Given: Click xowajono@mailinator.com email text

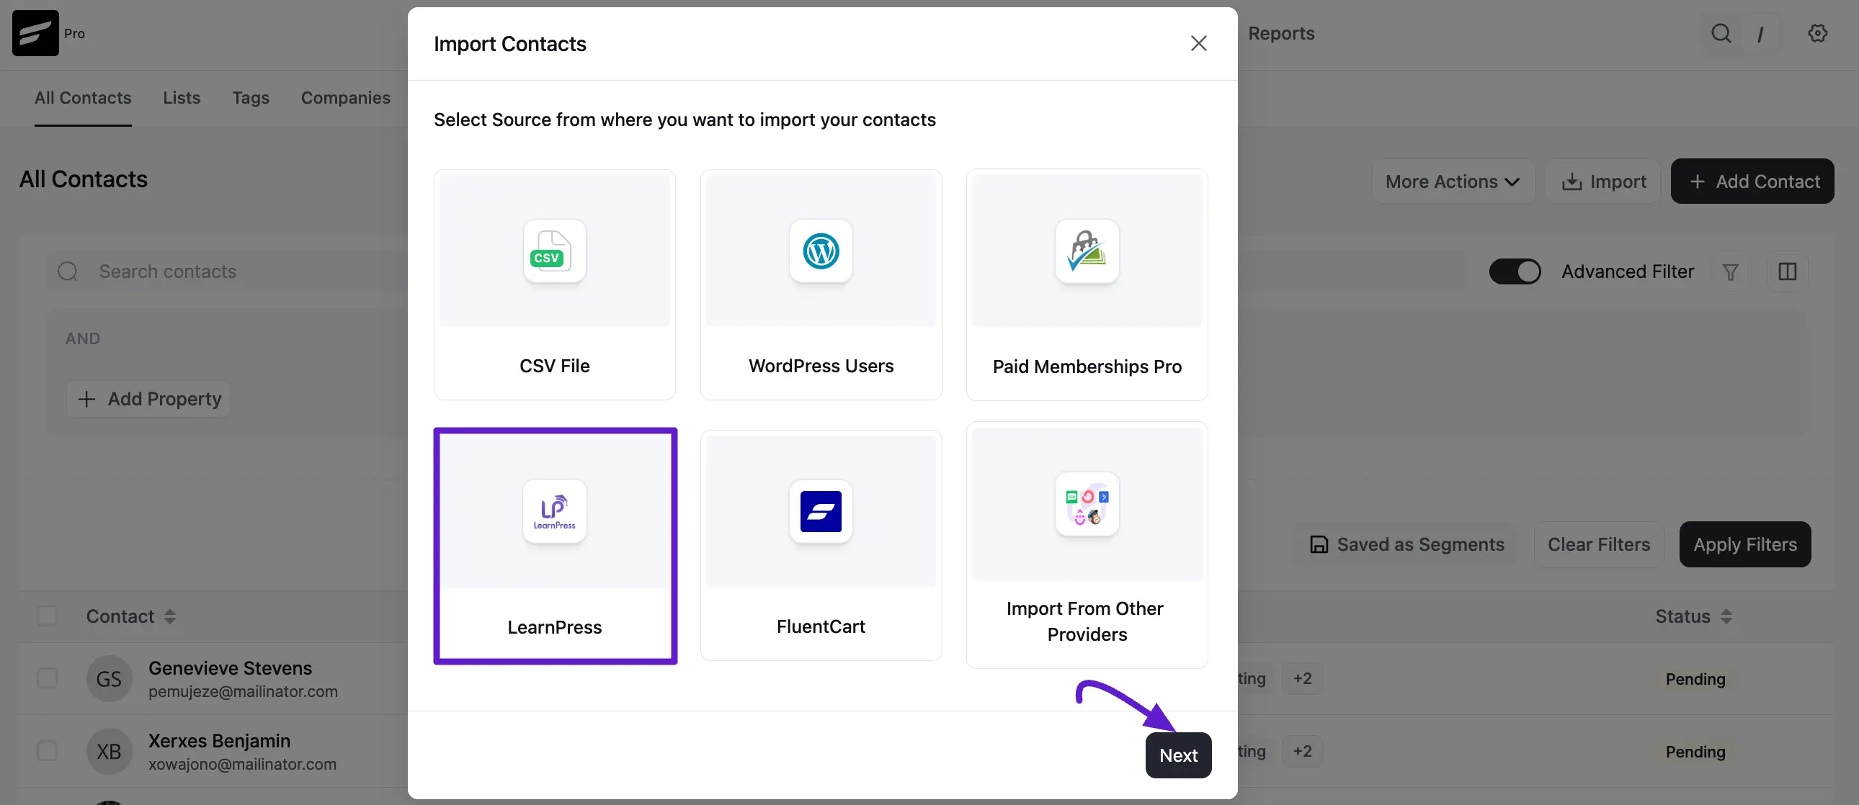Looking at the screenshot, I should pyautogui.click(x=243, y=765).
